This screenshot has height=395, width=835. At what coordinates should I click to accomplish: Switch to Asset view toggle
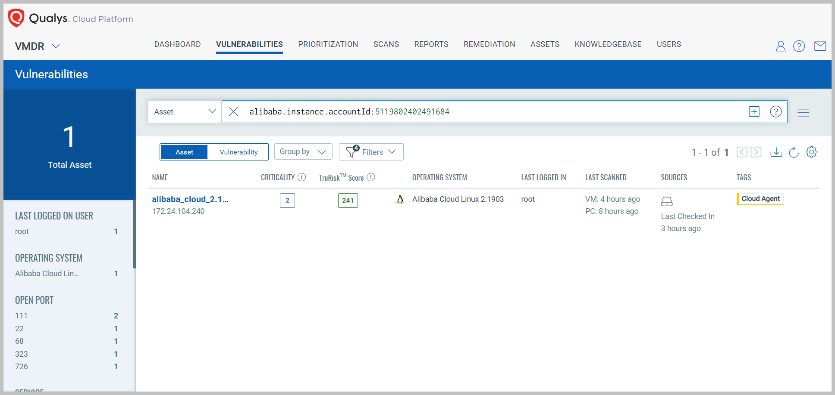184,152
